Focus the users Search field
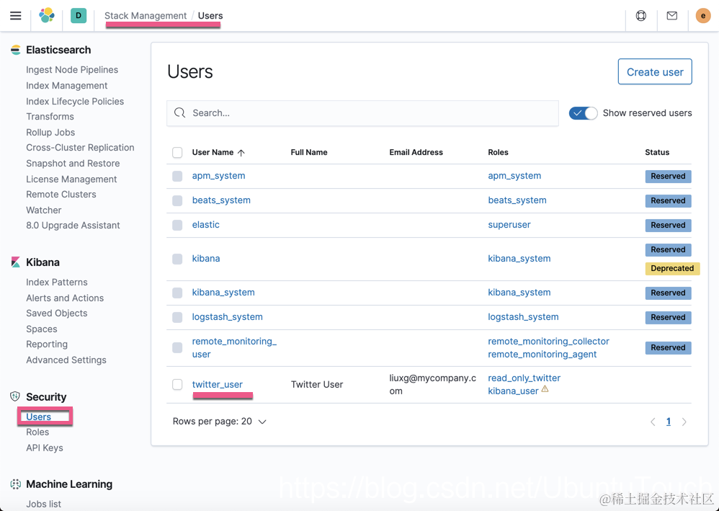 coord(362,113)
